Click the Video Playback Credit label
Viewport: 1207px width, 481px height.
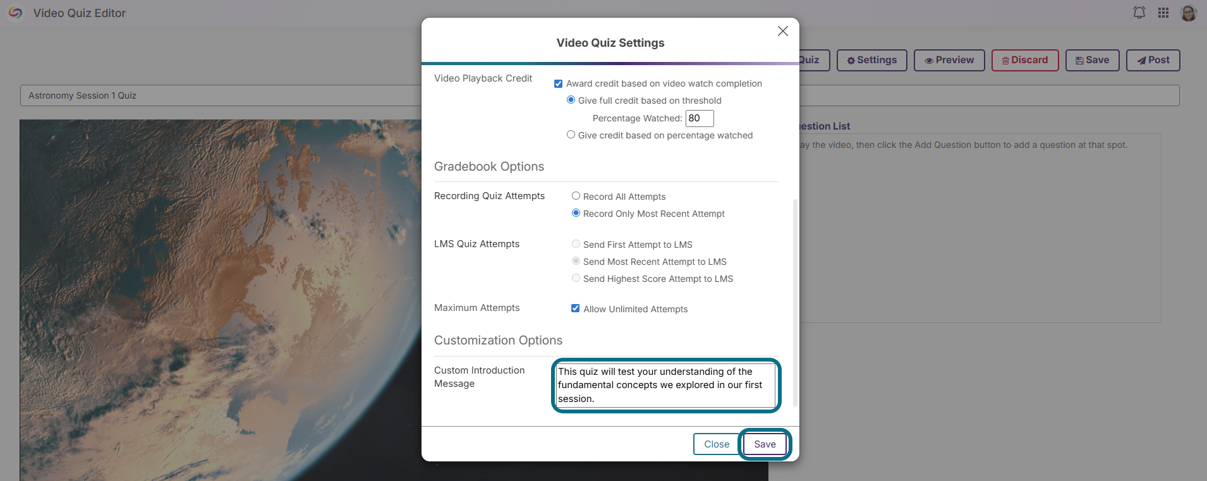pos(483,78)
